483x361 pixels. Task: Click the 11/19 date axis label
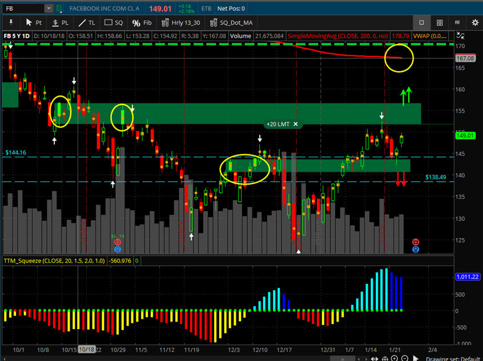(192, 350)
